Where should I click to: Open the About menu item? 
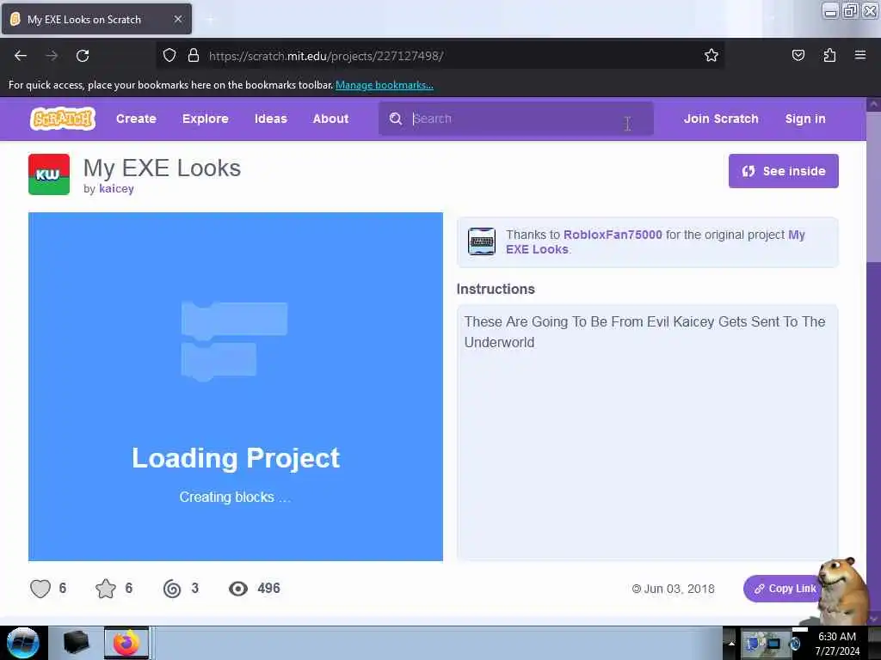(x=330, y=119)
